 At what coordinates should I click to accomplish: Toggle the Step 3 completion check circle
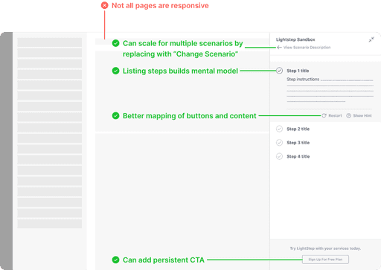279,143
